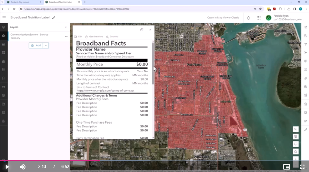Bookmark this page with star icon
Screen dimensions: 309x172
pos(260,9)
